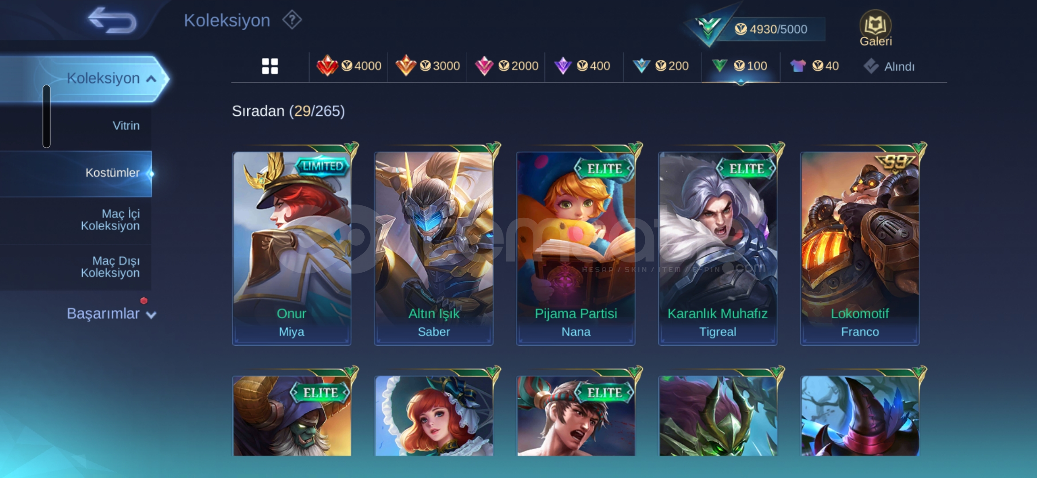Open the Onur Miya skin card
The height and width of the screenshot is (478, 1037).
(x=292, y=248)
